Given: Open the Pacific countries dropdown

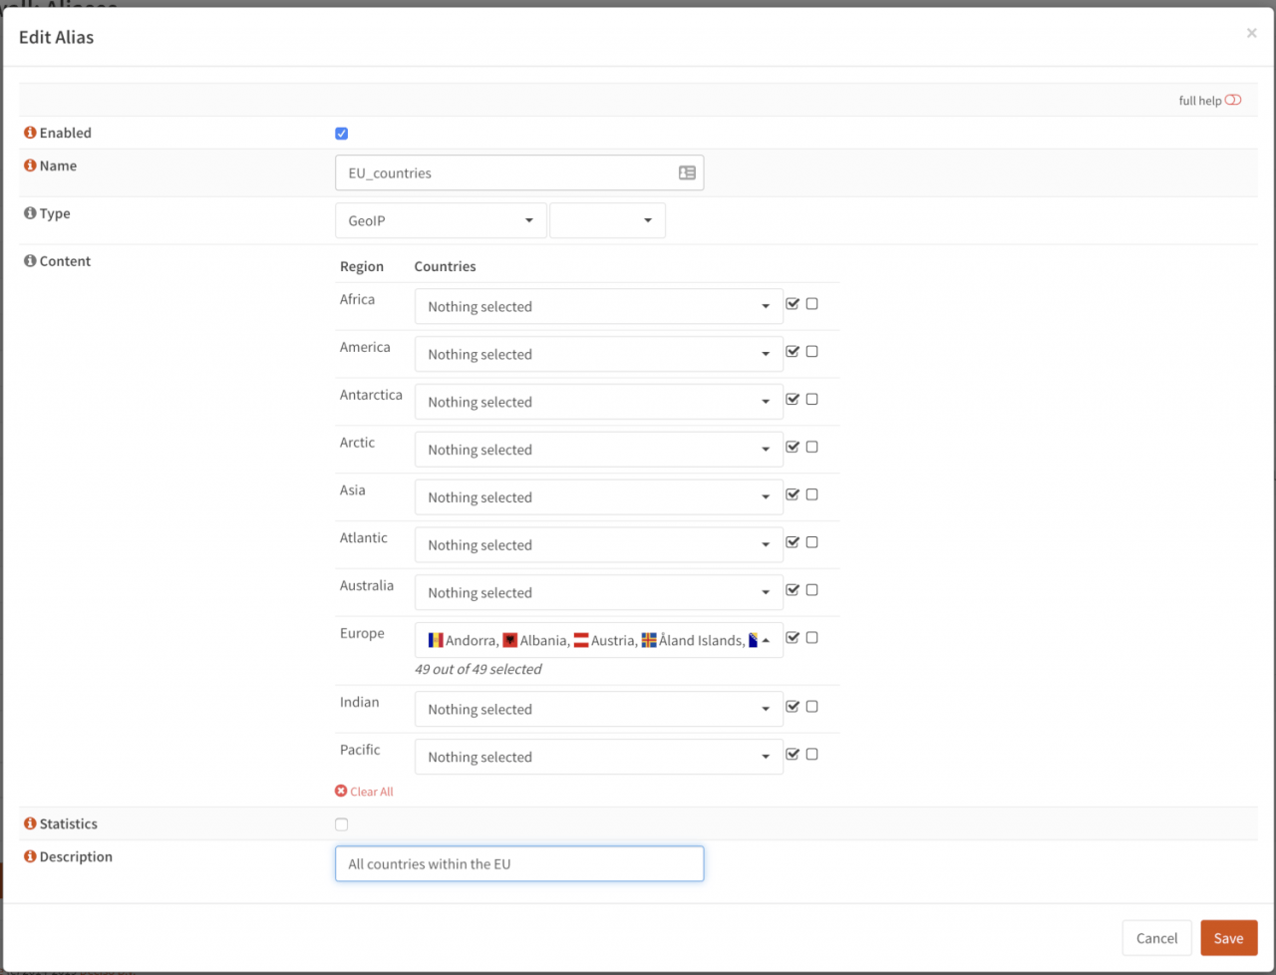Looking at the screenshot, I should tap(598, 757).
